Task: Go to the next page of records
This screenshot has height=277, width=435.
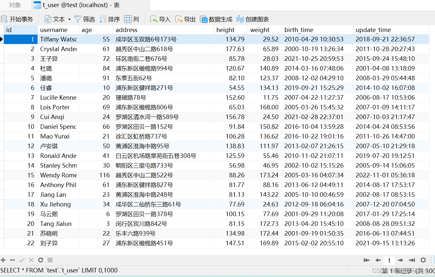Action: coord(400,260)
